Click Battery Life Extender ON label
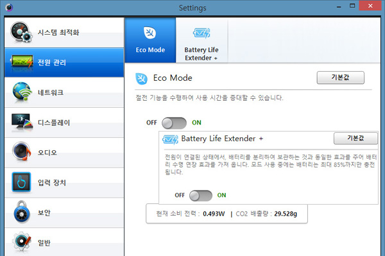The height and width of the screenshot is (256, 385). click(221, 195)
